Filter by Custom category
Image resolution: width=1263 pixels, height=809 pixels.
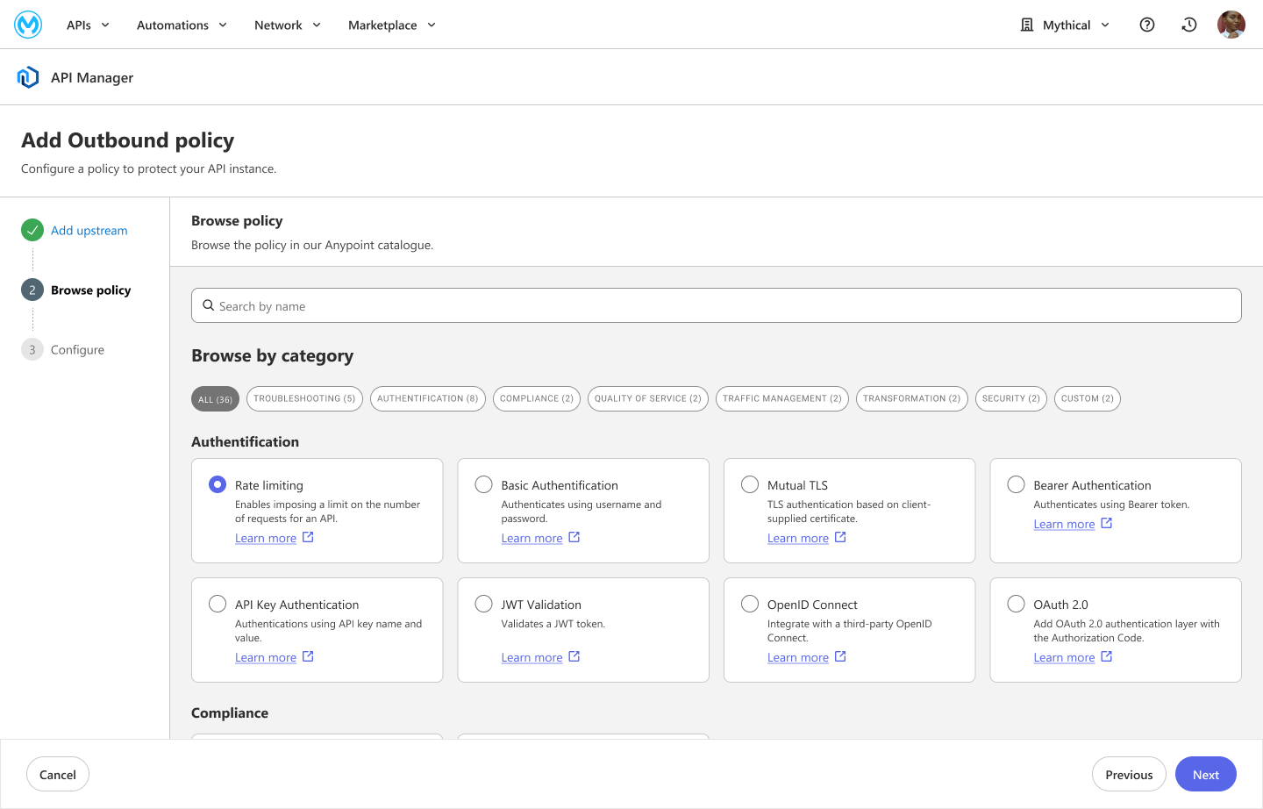click(x=1088, y=398)
